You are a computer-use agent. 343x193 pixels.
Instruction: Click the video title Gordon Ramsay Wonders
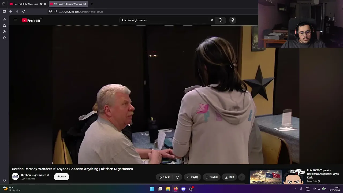(x=72, y=169)
